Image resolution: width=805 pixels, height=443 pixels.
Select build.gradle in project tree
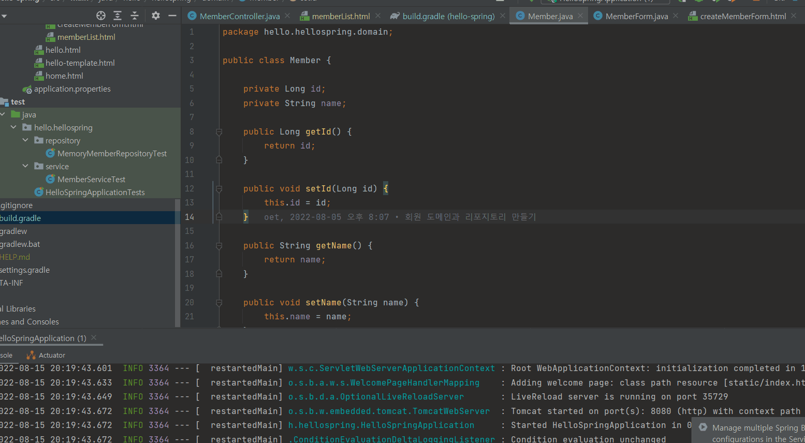pos(20,218)
